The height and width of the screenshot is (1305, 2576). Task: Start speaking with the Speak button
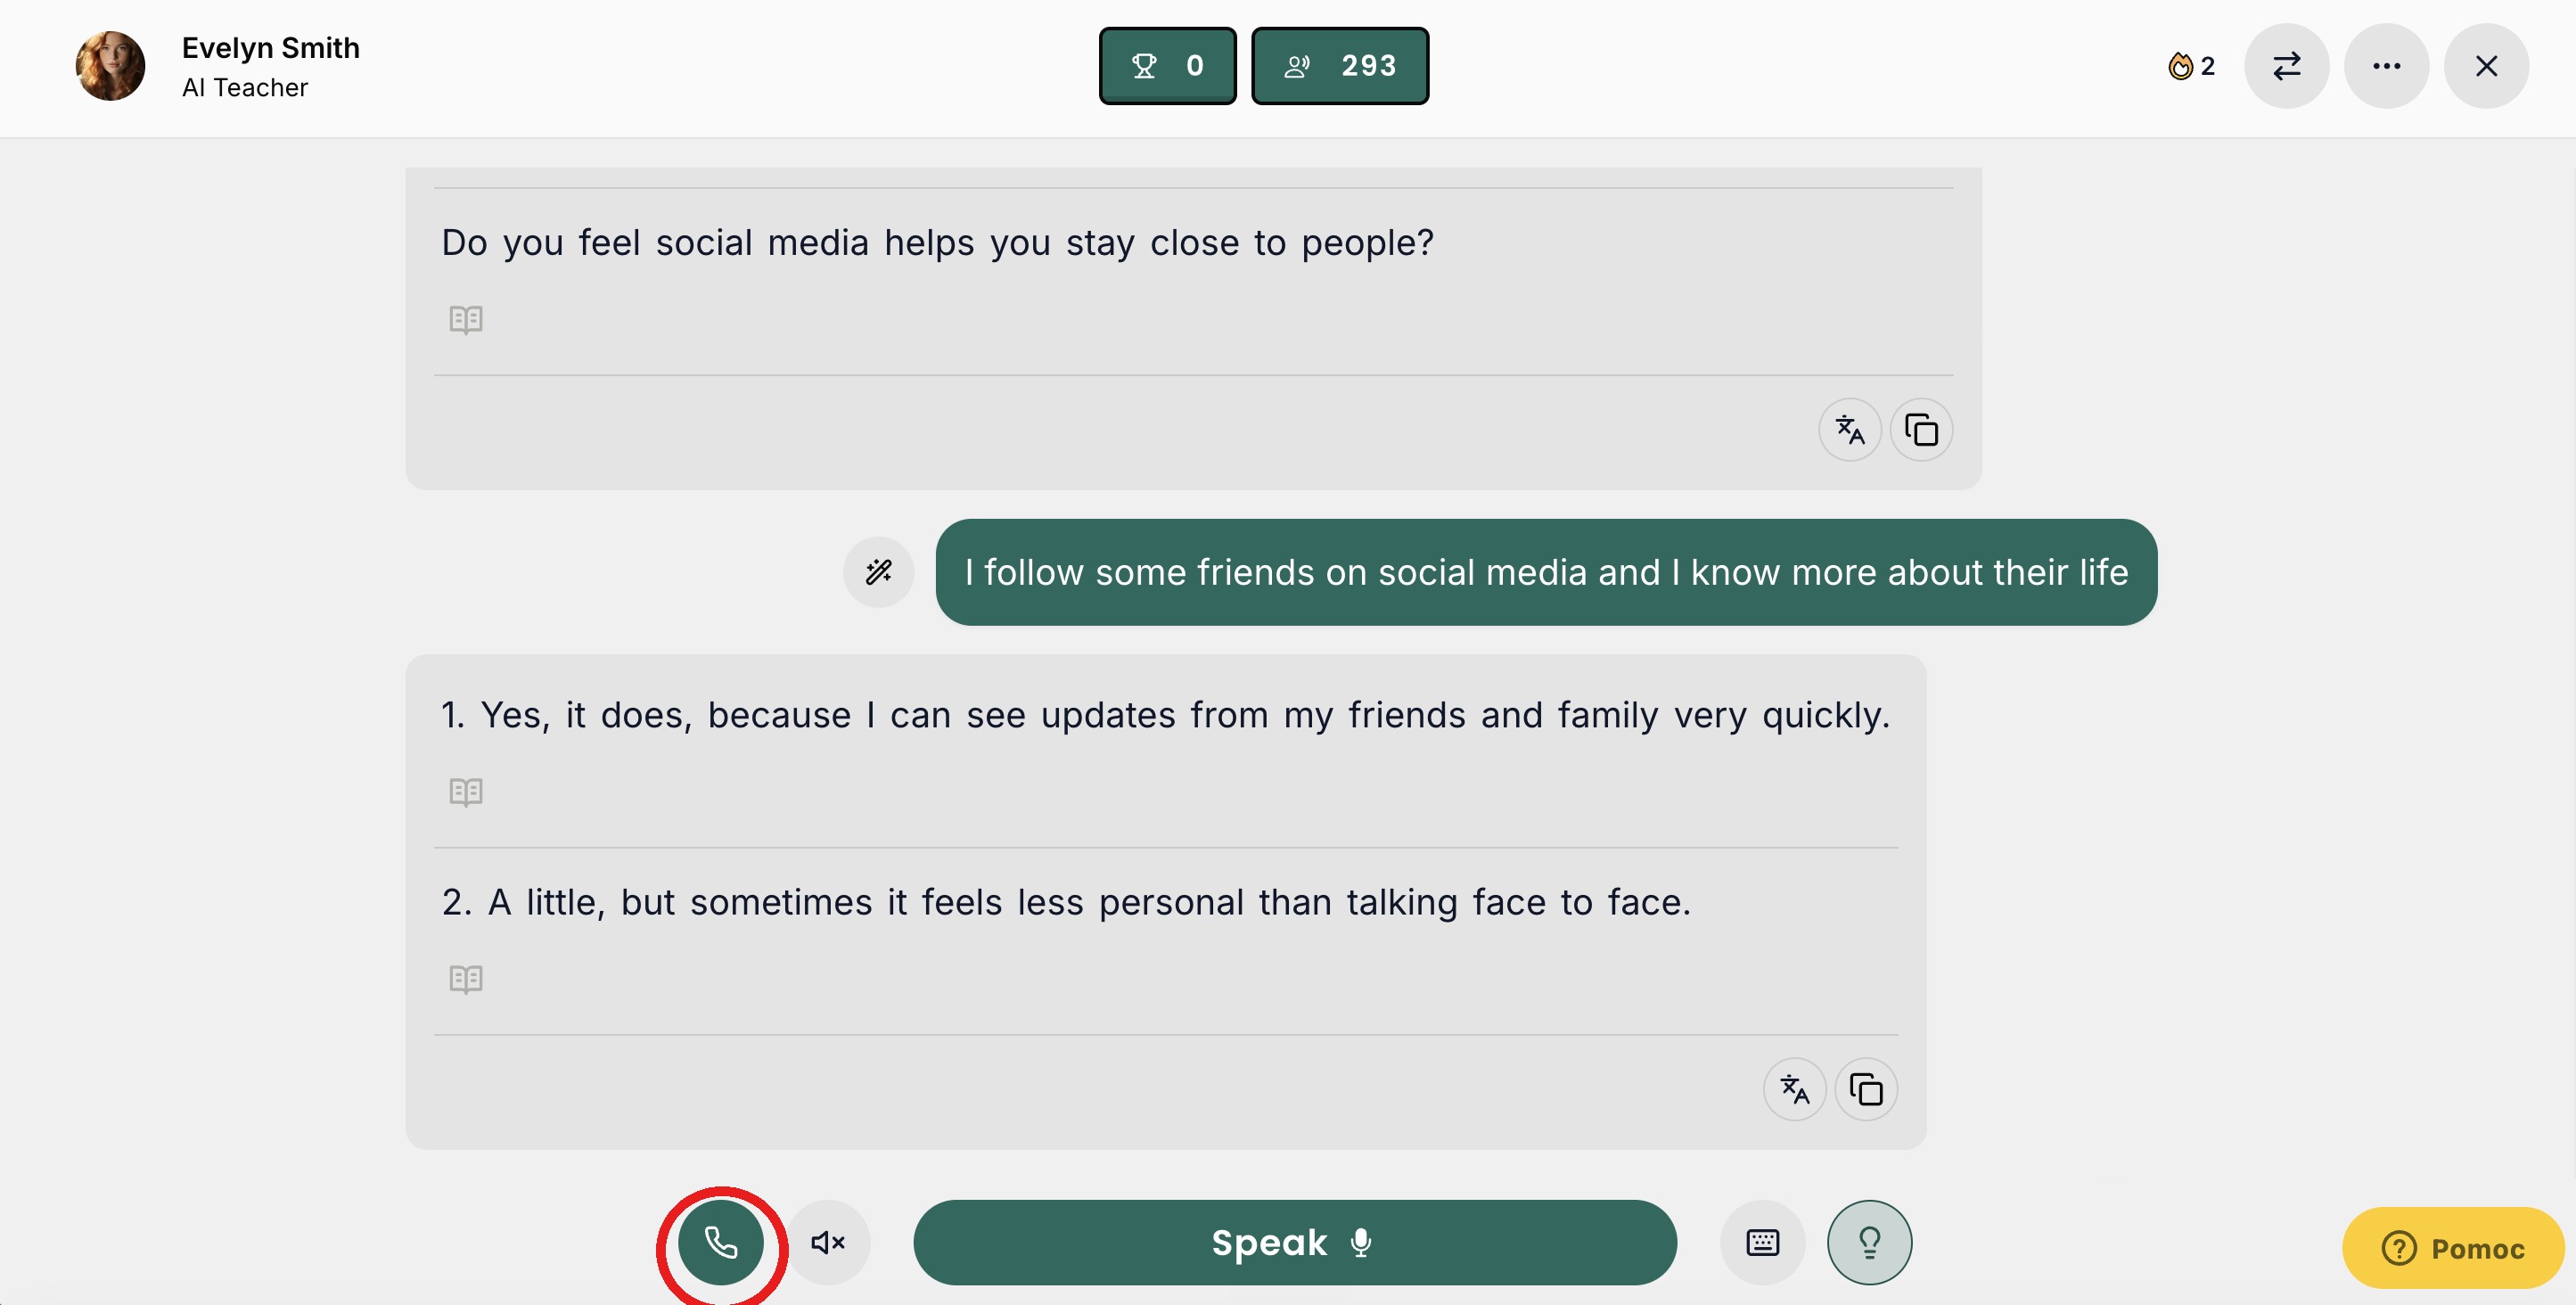[1294, 1242]
